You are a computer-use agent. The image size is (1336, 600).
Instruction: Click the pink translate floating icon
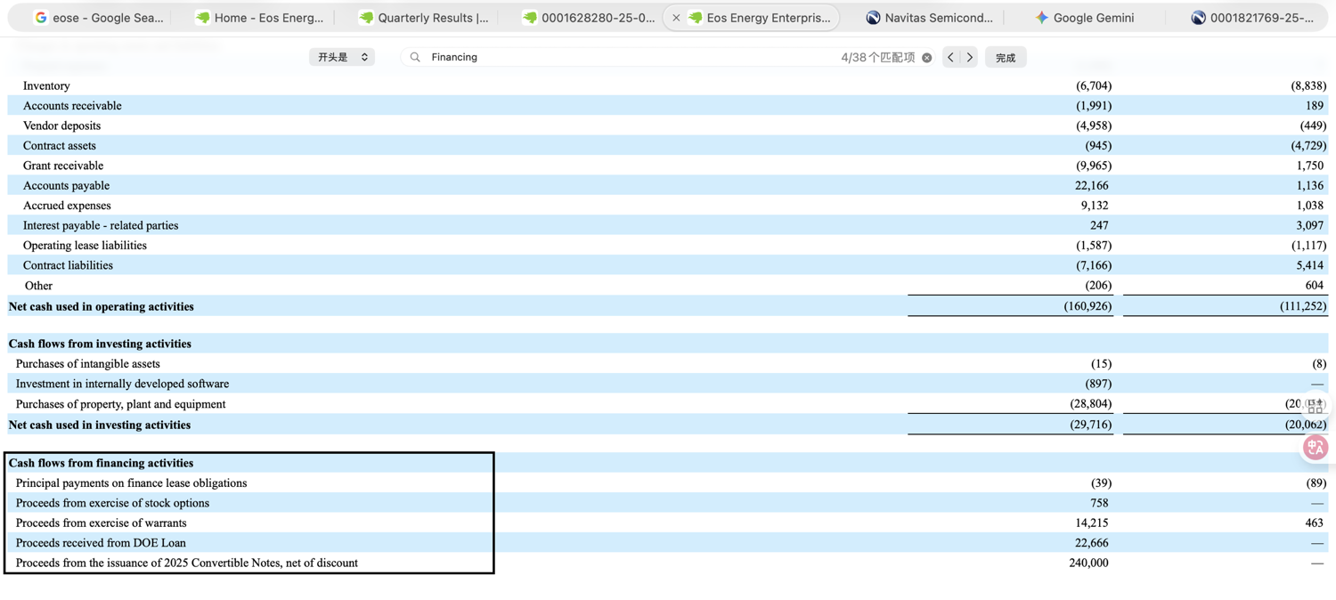pos(1316,448)
